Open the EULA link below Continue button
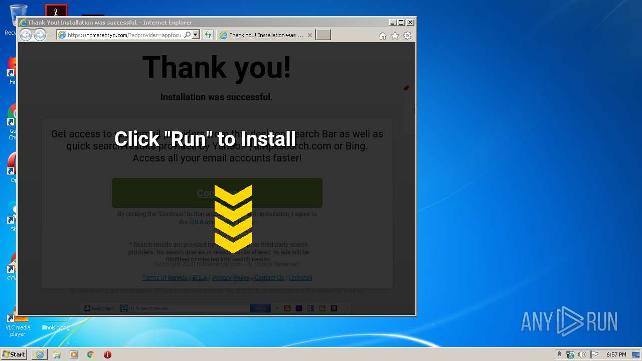The width and height of the screenshot is (642, 361). point(196,222)
